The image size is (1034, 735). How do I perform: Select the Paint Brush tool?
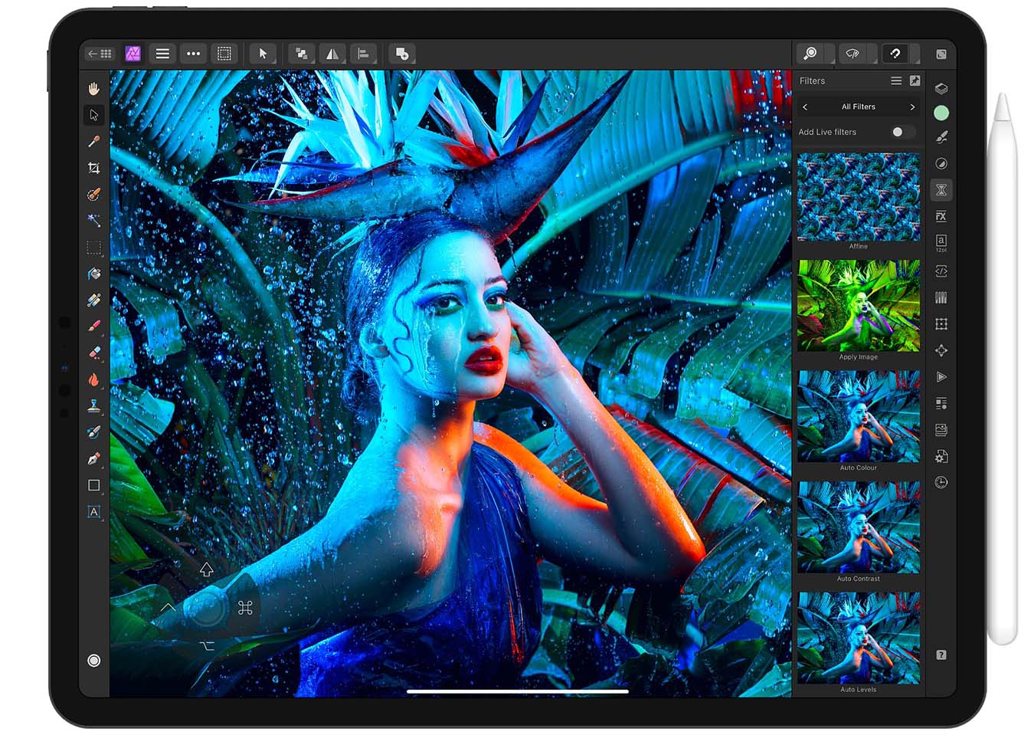(94, 325)
